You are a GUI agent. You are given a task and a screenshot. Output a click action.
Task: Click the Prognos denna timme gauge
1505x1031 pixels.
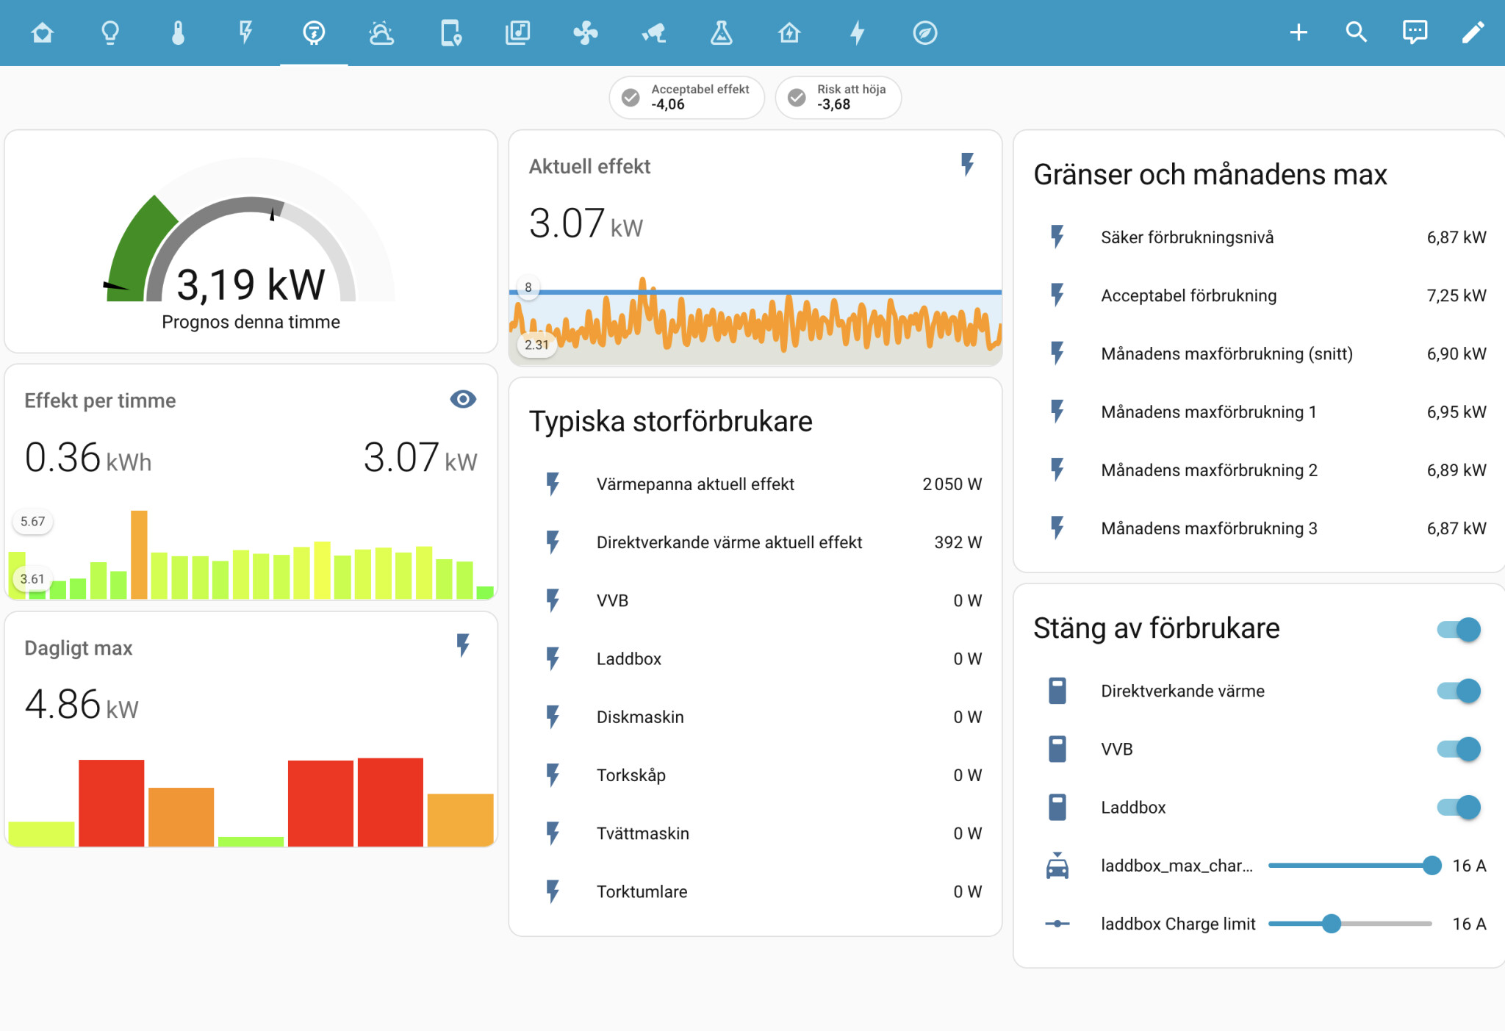pos(251,243)
